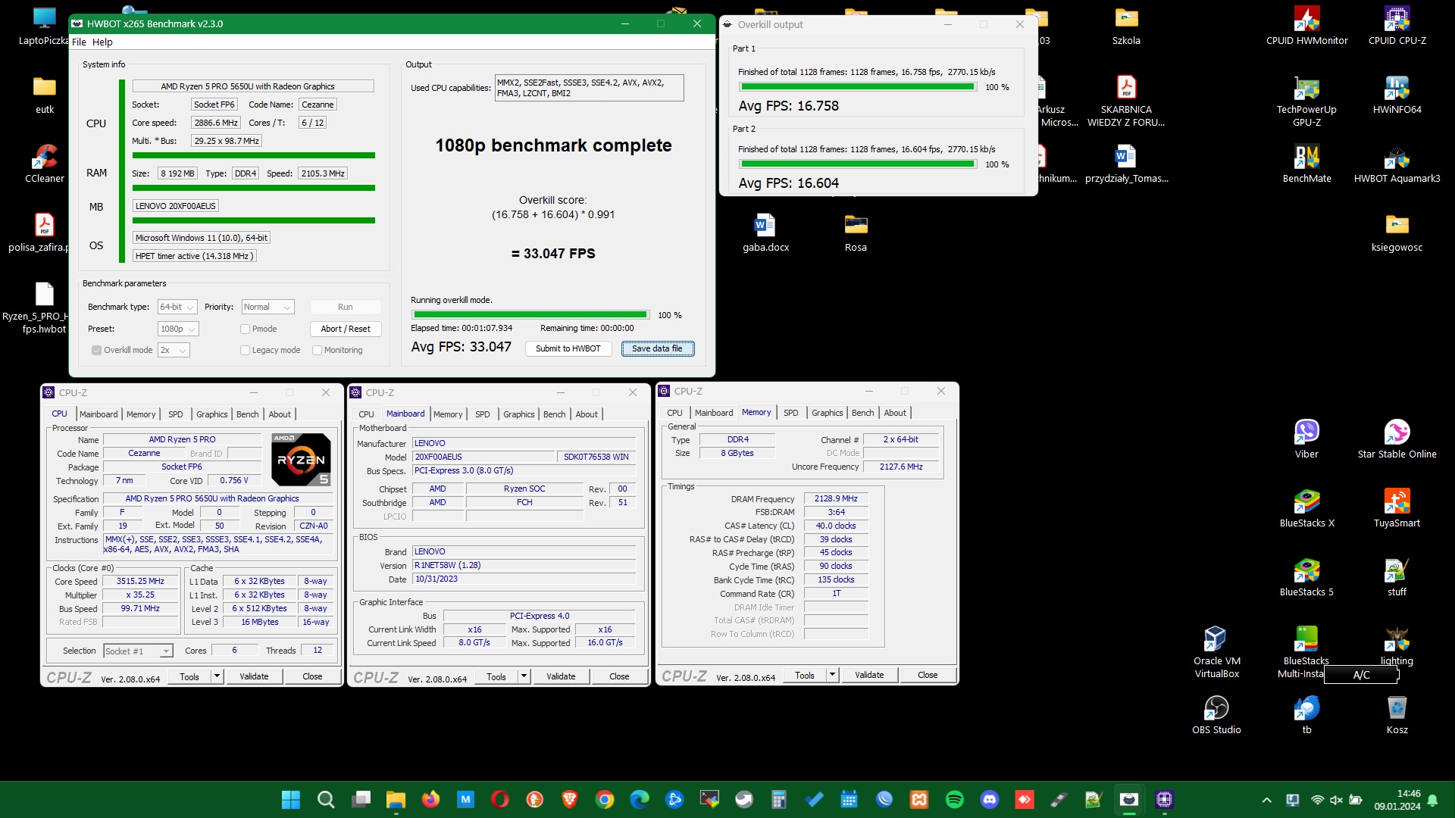1455x818 pixels.
Task: Open the Overkill mode 2x dropdown
Action: (x=174, y=350)
